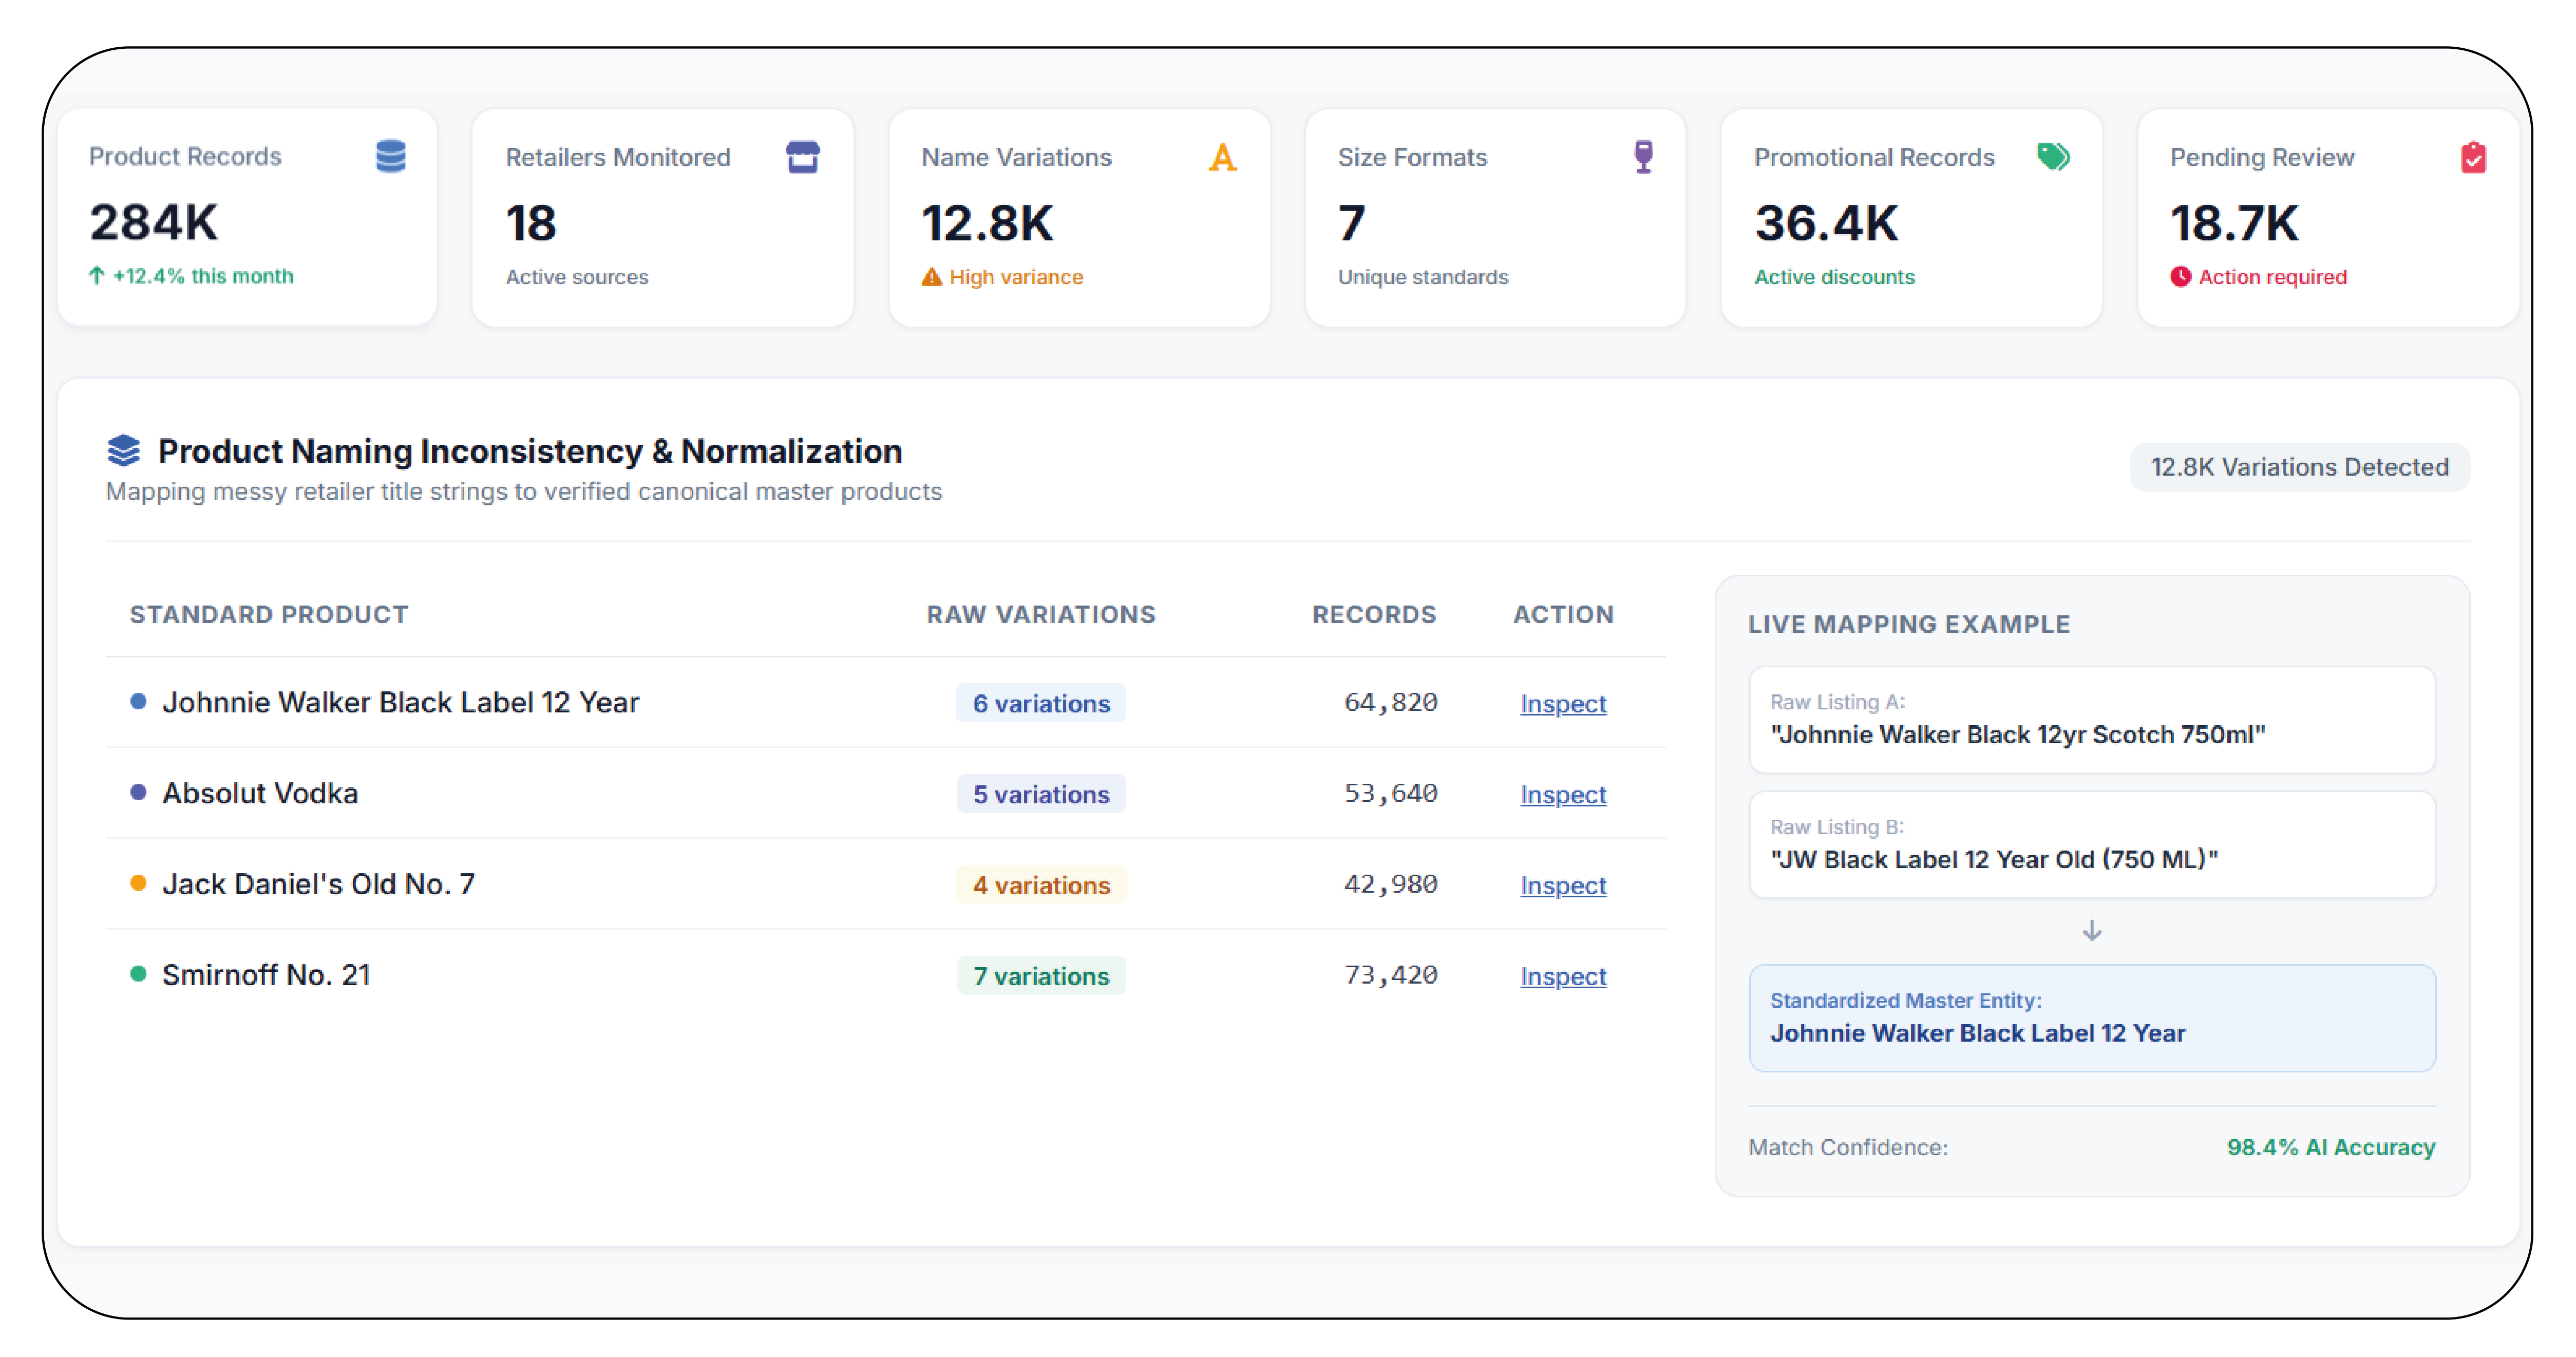Click the Absolut Vodka product name

(260, 793)
